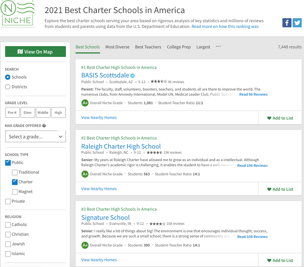Switch to the College Prep tab

click(x=179, y=47)
